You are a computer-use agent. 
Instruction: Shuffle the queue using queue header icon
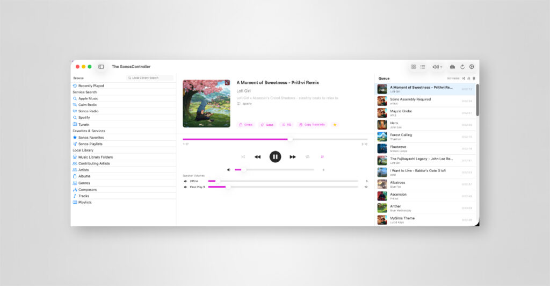464,78
